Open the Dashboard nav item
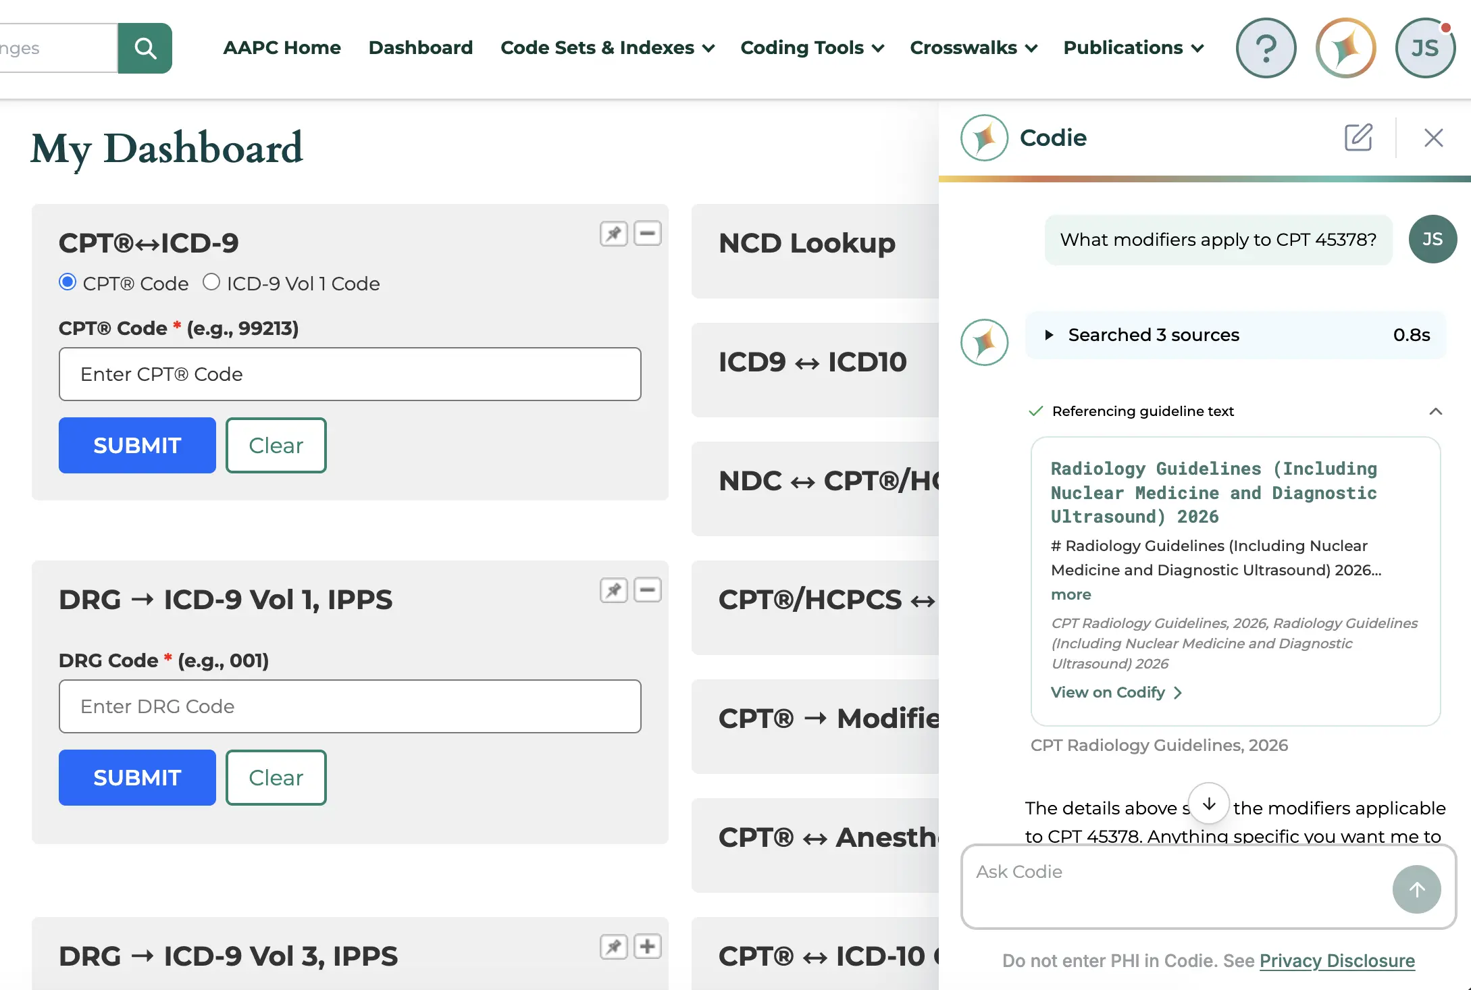This screenshot has height=990, width=1471. pos(420,48)
